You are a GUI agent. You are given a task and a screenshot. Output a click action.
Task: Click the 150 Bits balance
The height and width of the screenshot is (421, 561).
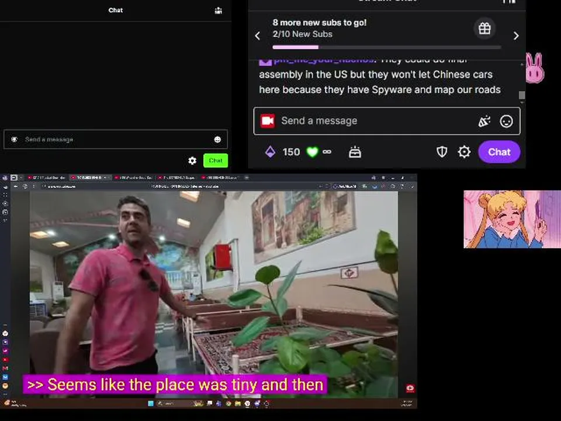(291, 152)
